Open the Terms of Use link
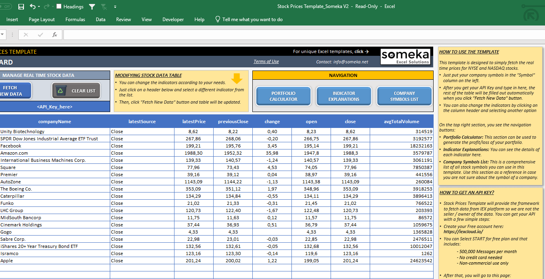 click(267, 61)
